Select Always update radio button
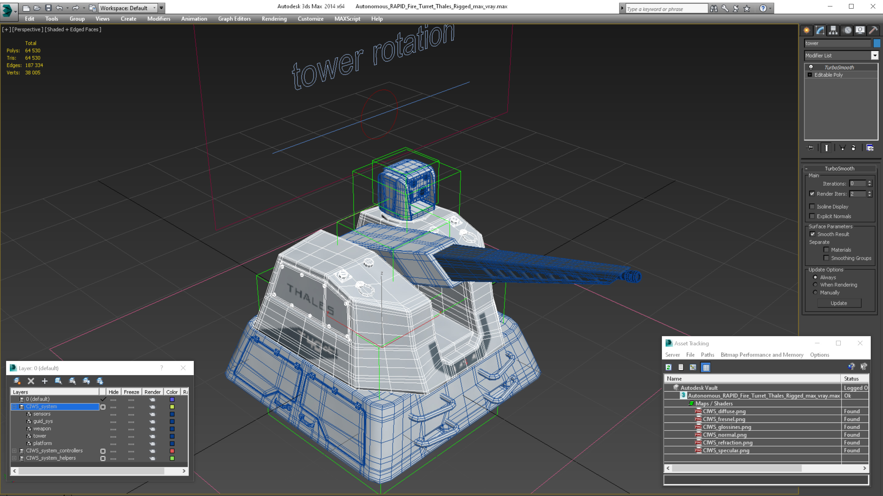This screenshot has height=496, width=883. [815, 277]
